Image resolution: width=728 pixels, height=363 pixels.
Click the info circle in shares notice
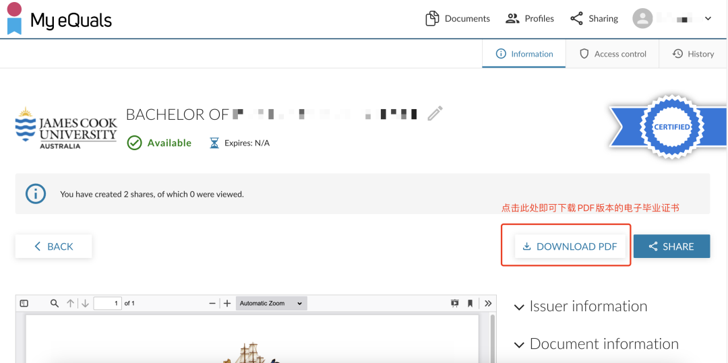click(36, 194)
